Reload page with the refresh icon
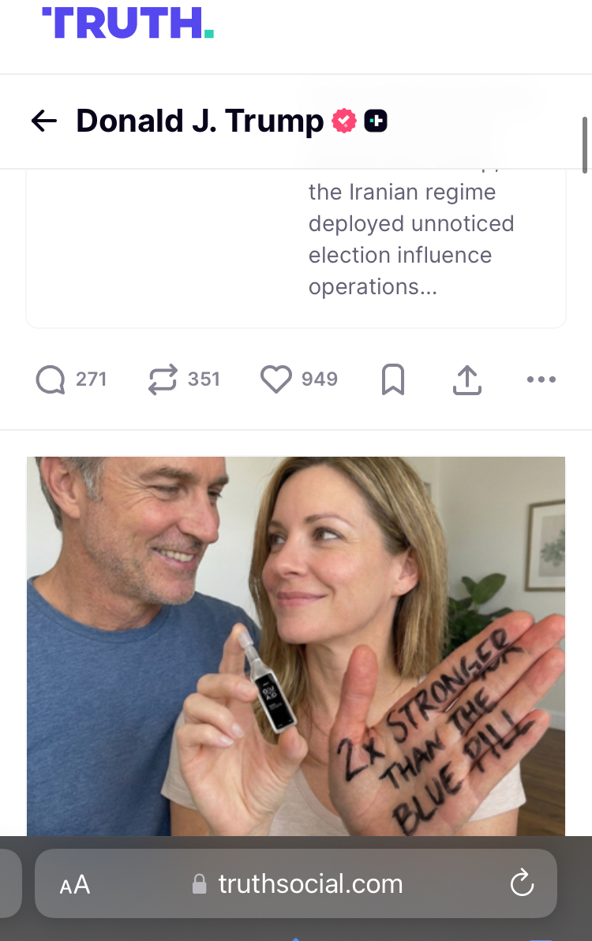This screenshot has height=941, width=592. pos(522,883)
